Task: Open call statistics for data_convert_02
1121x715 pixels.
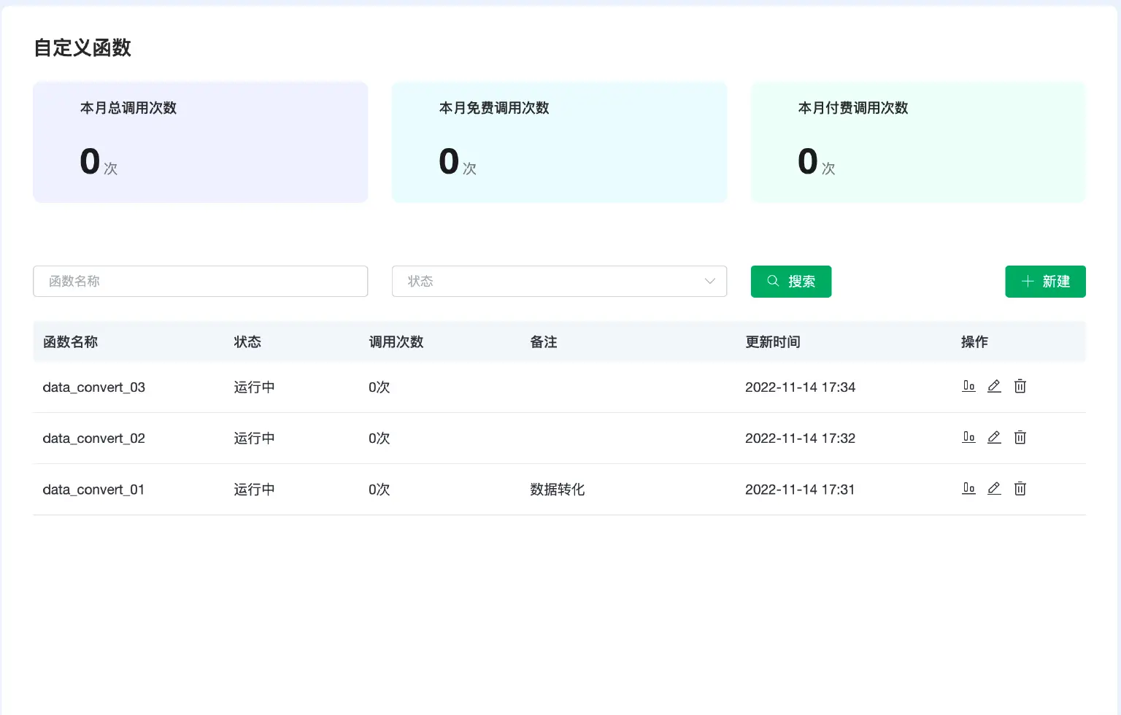Action: point(968,438)
